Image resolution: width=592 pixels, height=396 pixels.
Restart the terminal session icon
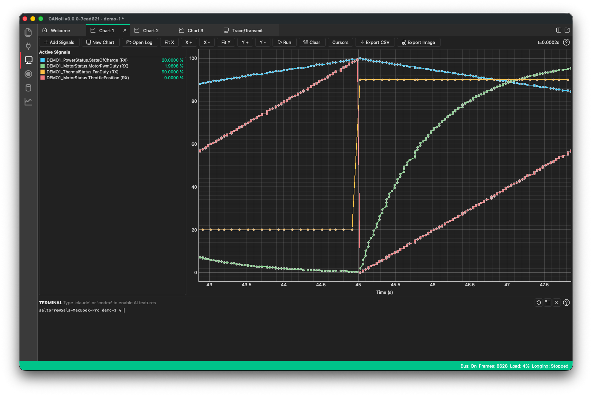[538, 303]
